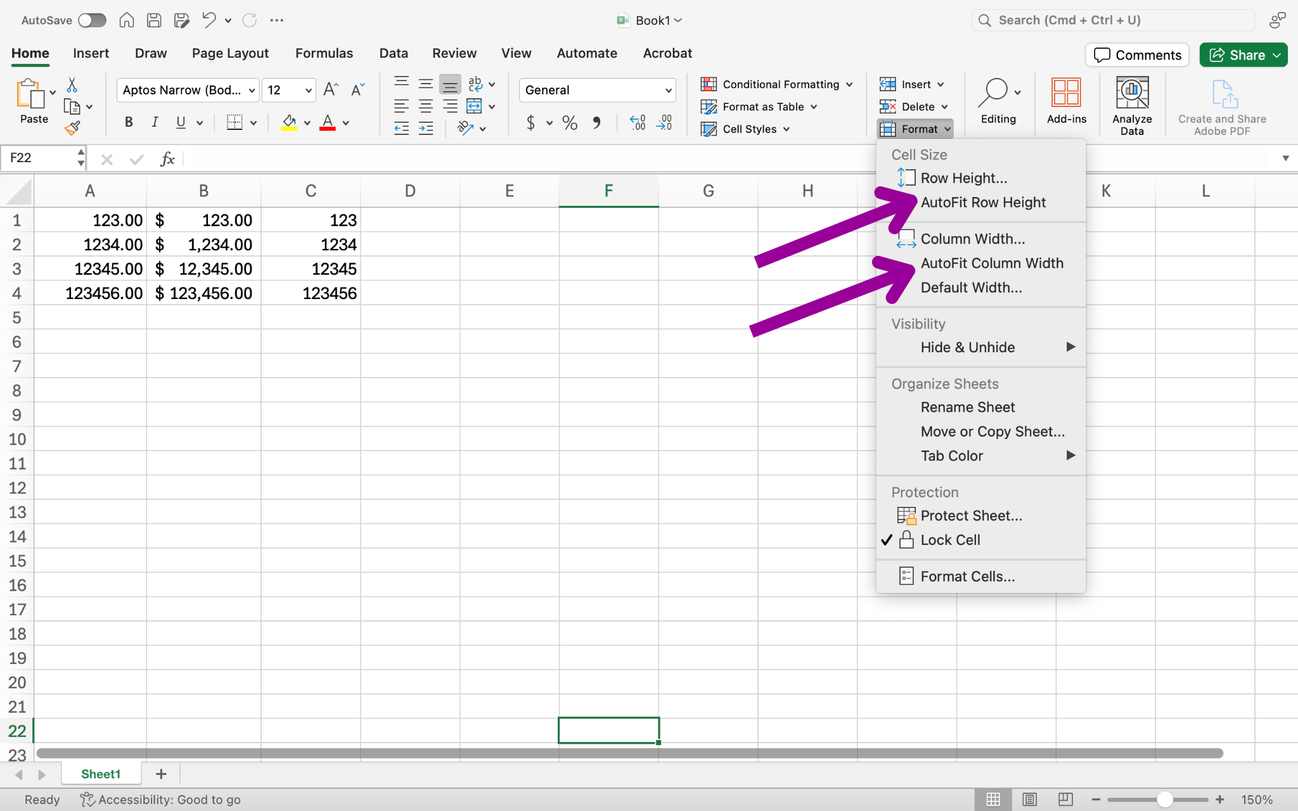Screen dimensions: 1298x811
Task: Toggle the AutoSave switch
Action: coord(92,20)
